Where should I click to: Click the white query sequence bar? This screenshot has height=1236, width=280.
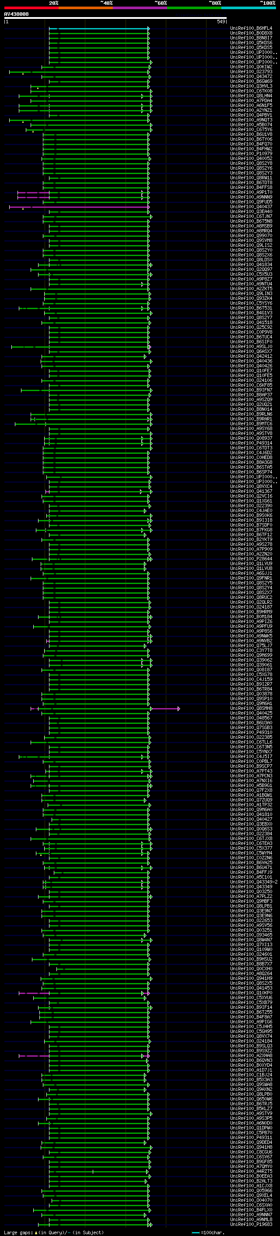coord(115,18)
